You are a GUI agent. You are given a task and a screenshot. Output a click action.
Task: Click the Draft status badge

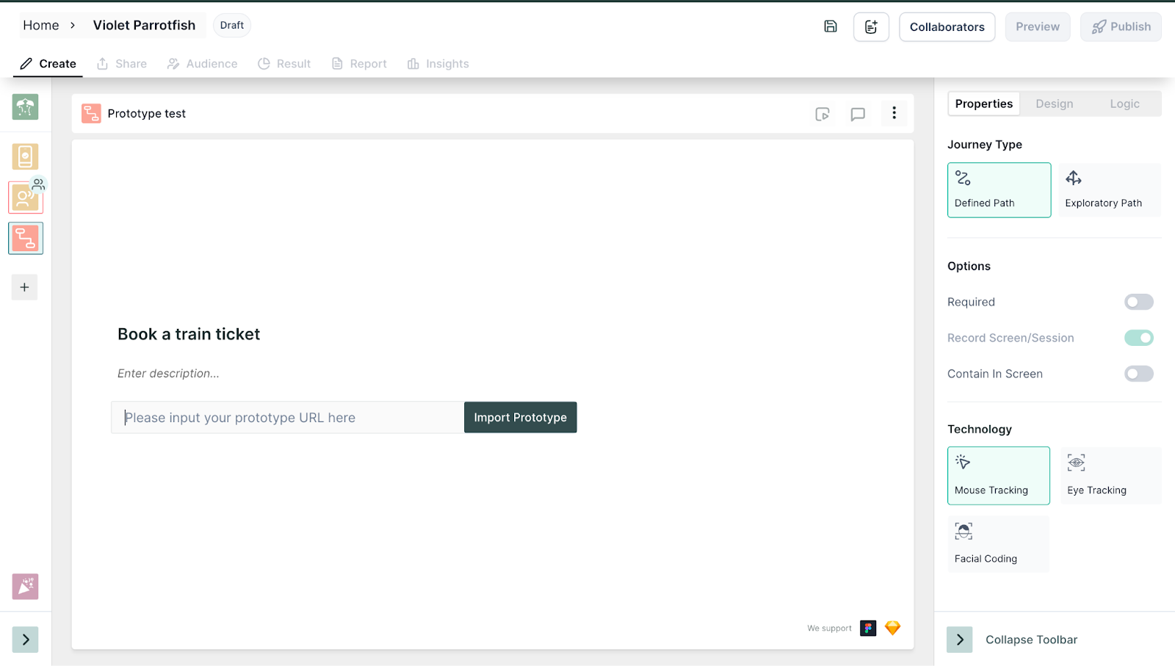[232, 25]
